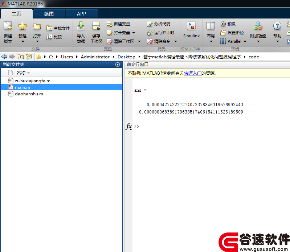Click the Open (打开) folder icon

pyautogui.click(x=37, y=26)
